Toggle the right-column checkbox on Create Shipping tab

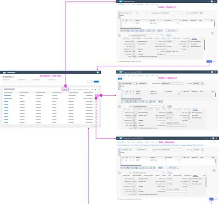point(188,49)
